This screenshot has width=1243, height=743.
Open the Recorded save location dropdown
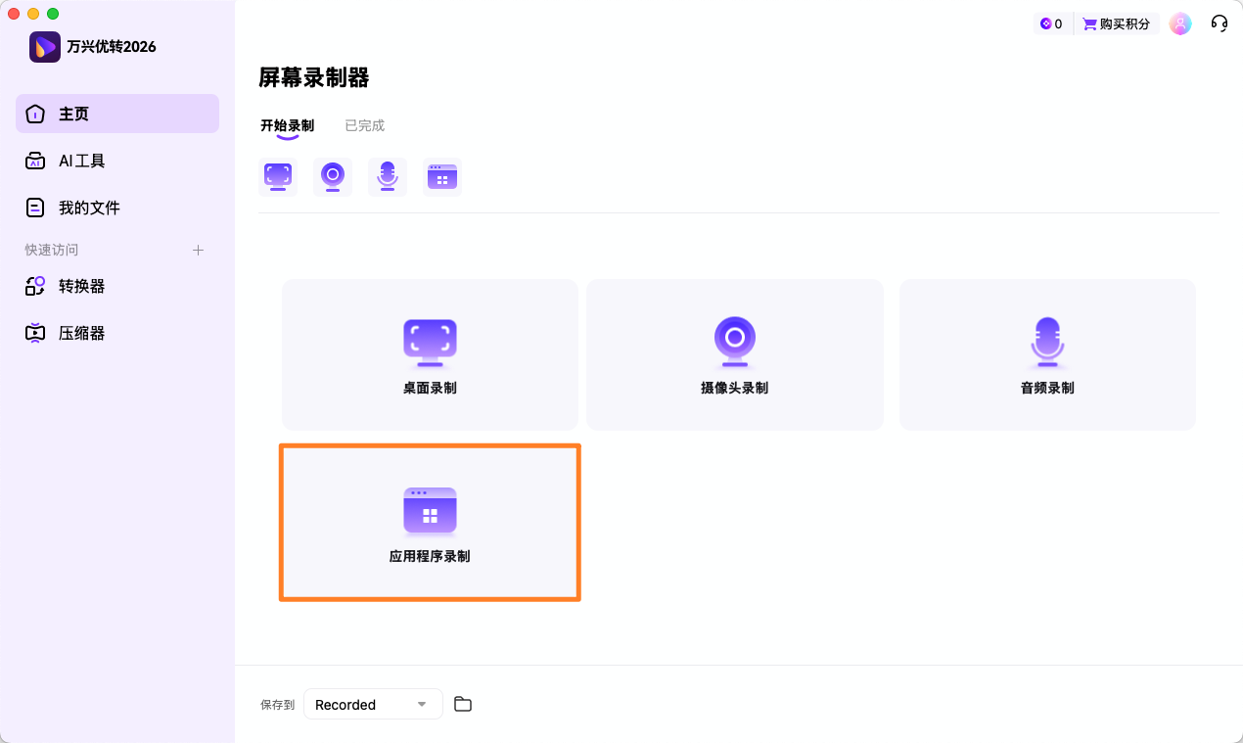click(x=373, y=704)
